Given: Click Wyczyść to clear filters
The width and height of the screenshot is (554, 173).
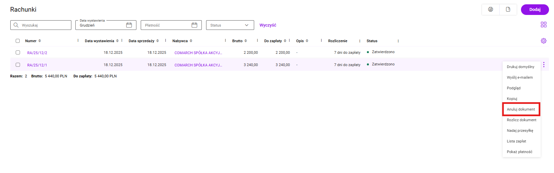Looking at the screenshot, I should [x=267, y=25].
